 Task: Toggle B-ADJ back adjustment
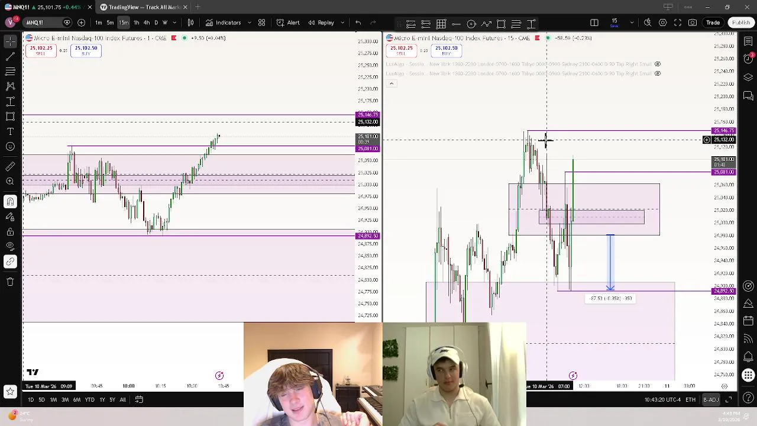(x=710, y=400)
